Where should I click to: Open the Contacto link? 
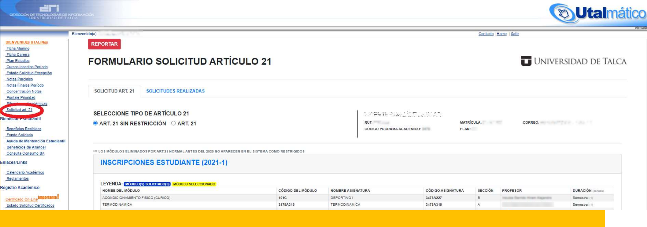point(485,34)
